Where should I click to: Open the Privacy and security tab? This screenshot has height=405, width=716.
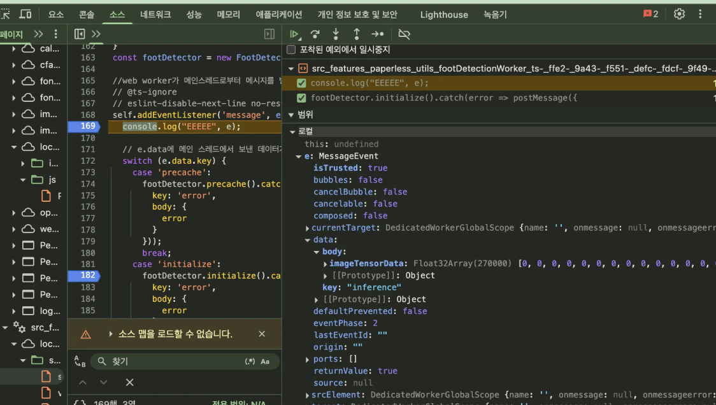point(357,14)
